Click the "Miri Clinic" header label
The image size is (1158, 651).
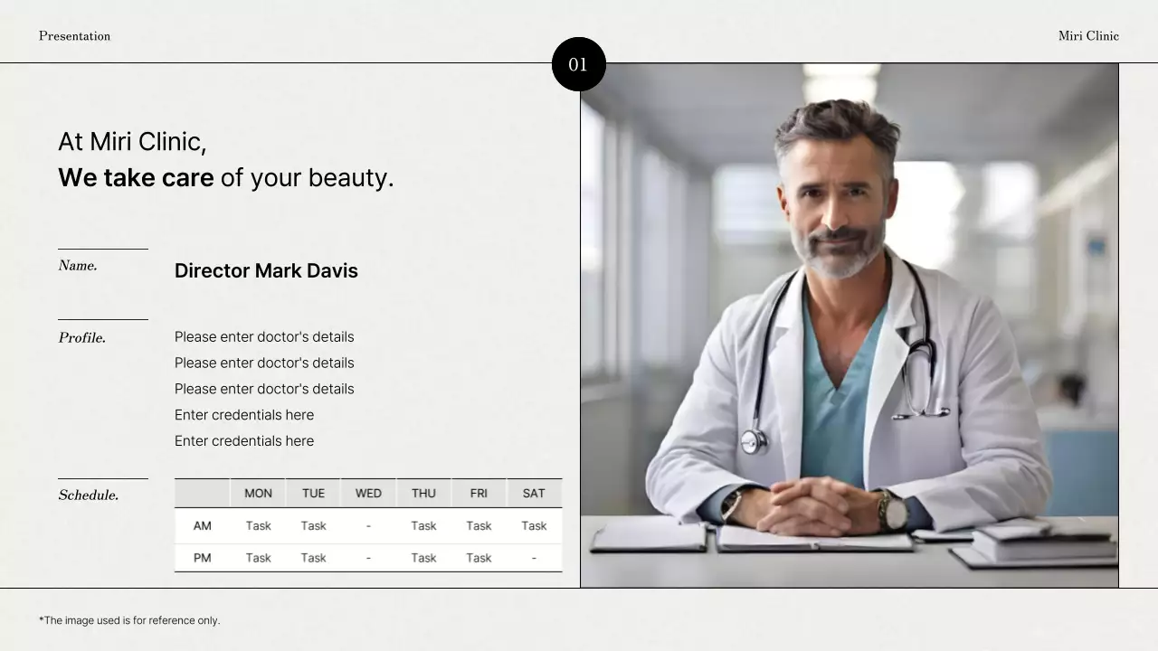coord(1088,36)
